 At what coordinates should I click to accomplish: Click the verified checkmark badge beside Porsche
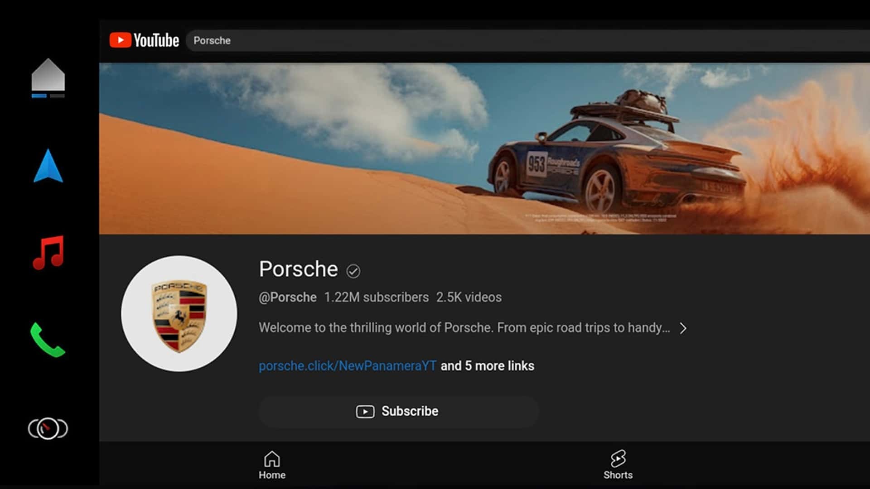[353, 271]
